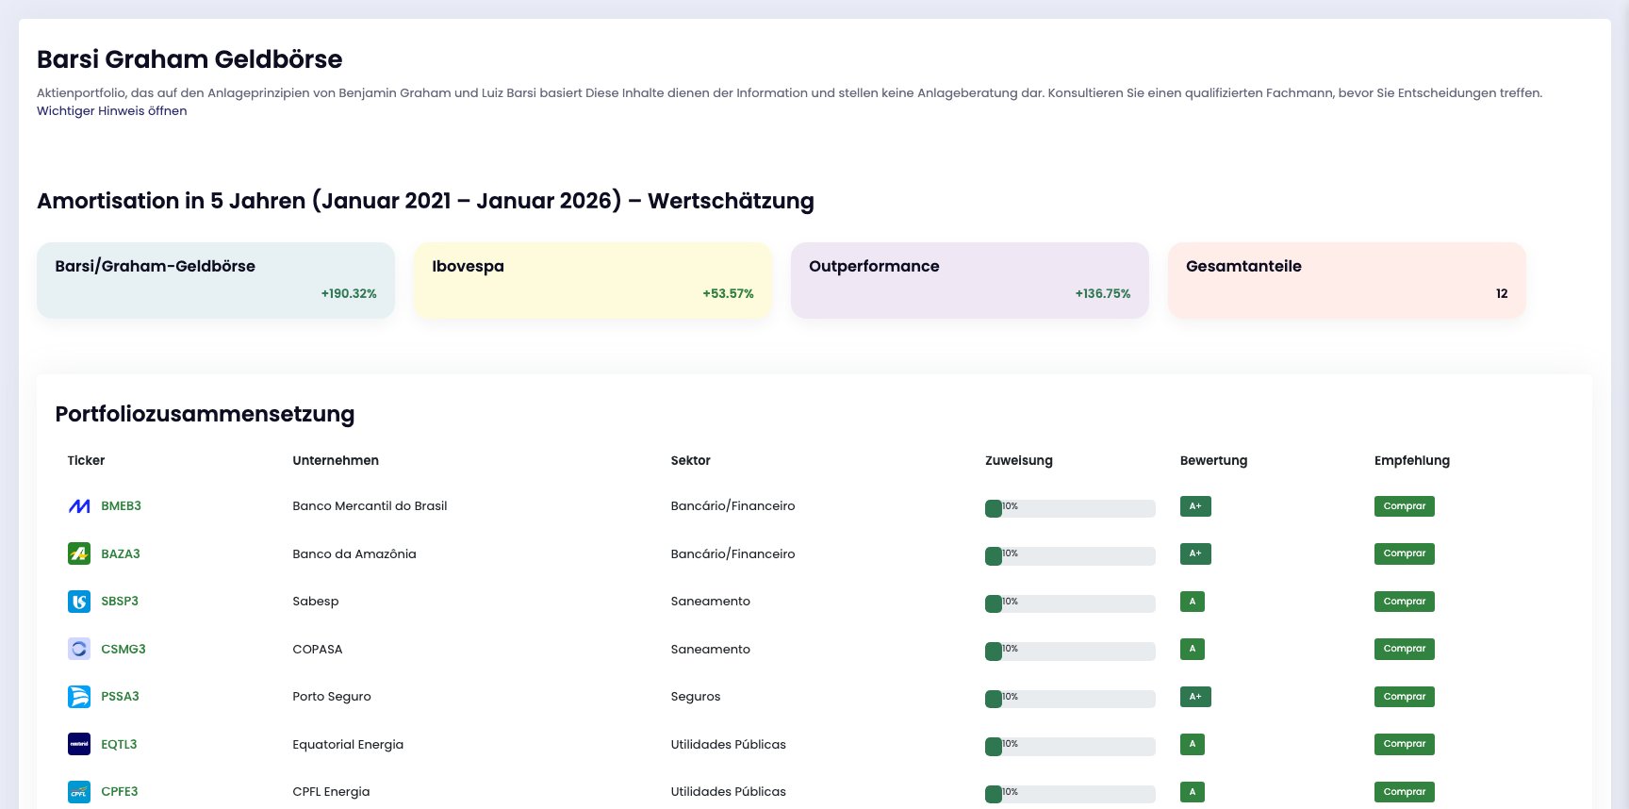The image size is (1629, 809).
Task: Click the CSMG3 COPASA logo icon
Action: (x=79, y=649)
